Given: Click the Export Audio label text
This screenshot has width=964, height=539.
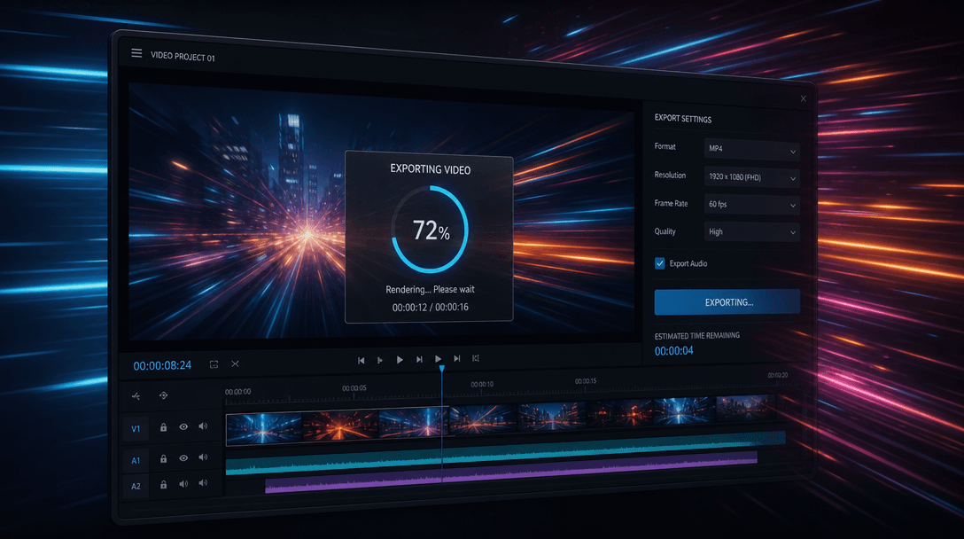Looking at the screenshot, I should [x=688, y=263].
